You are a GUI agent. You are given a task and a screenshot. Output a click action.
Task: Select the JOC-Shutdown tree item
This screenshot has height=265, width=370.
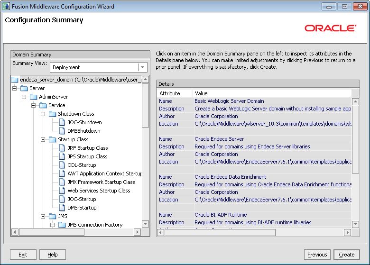(x=84, y=122)
